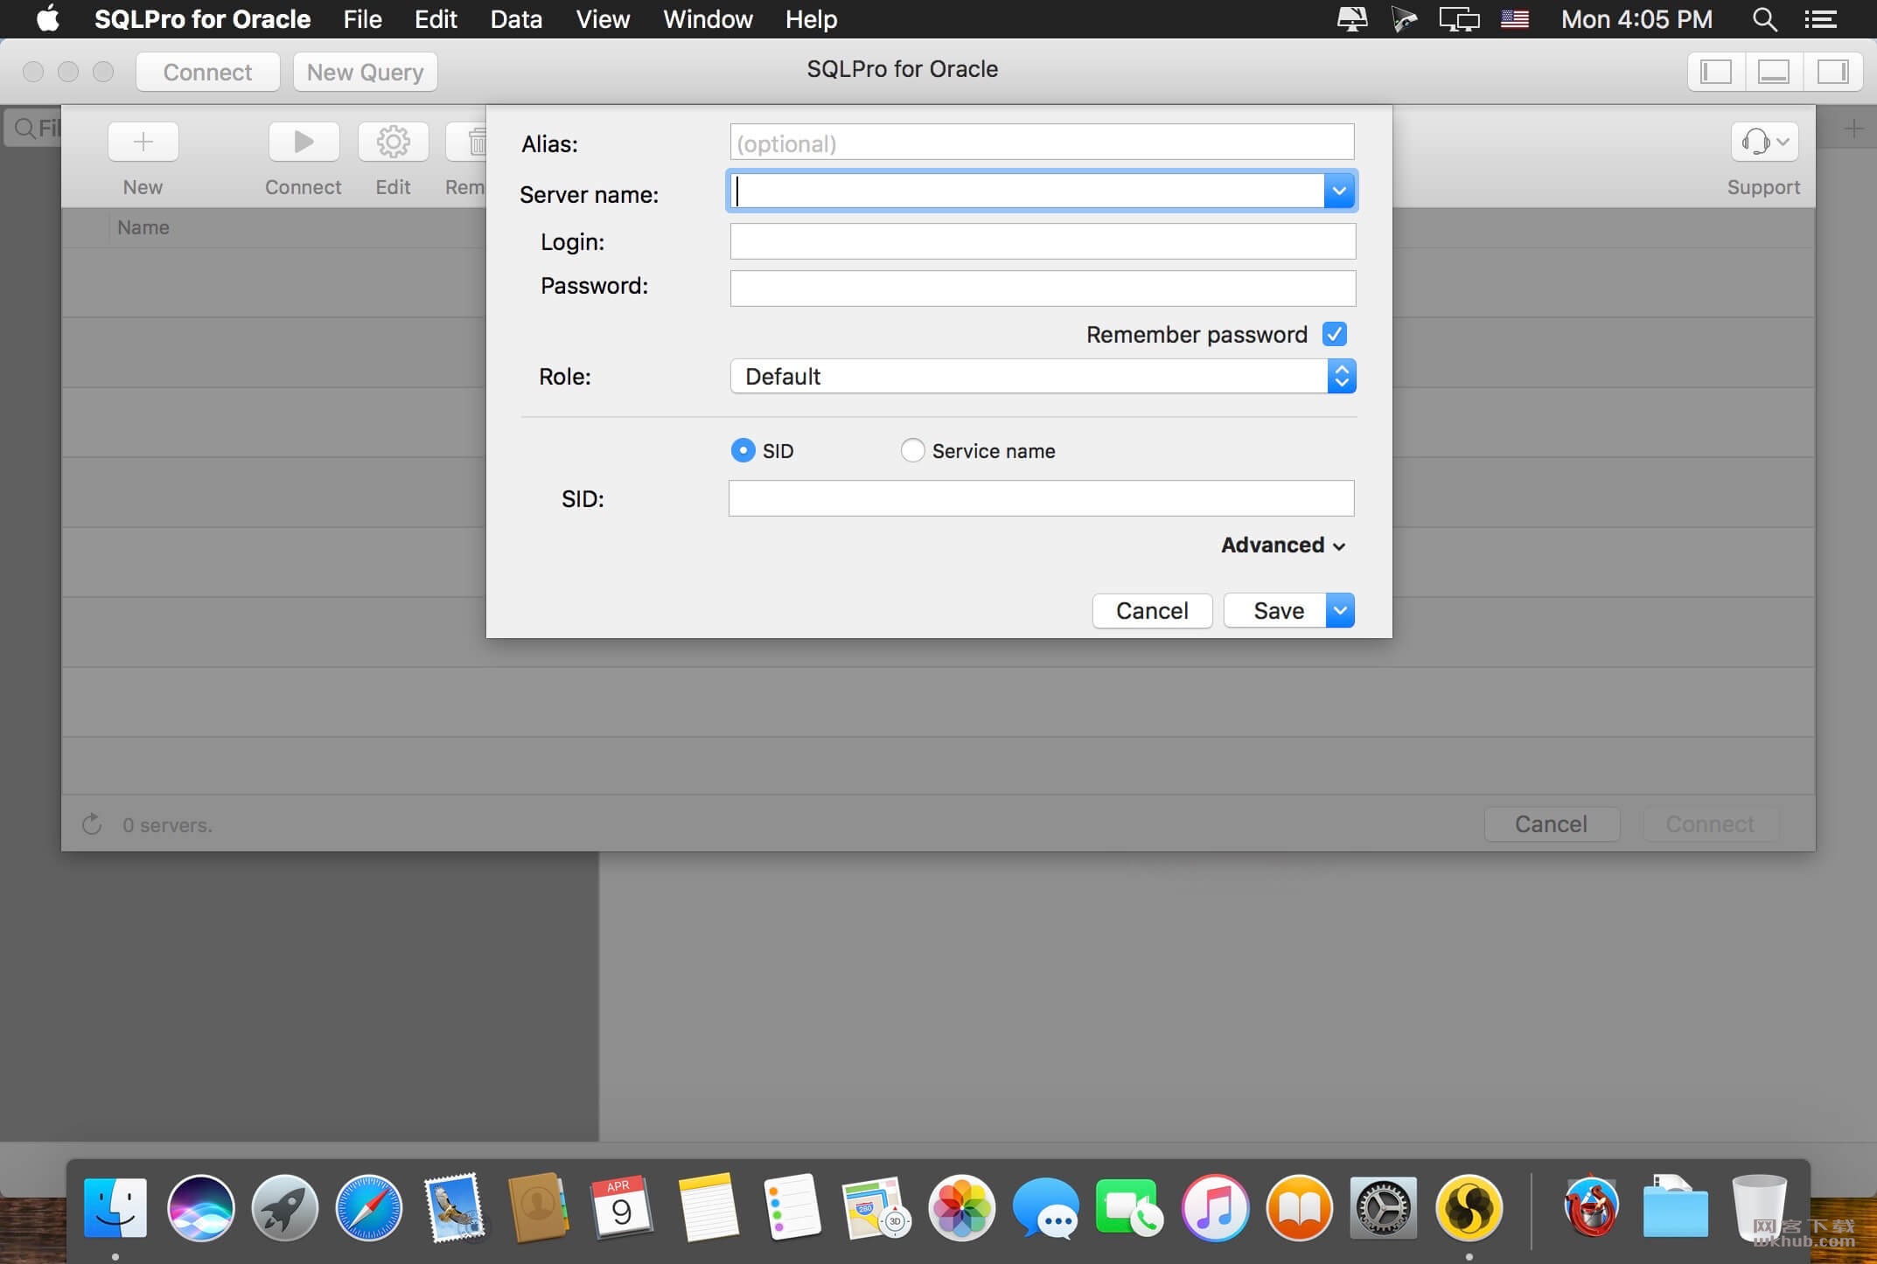This screenshot has width=1877, height=1264.
Task: Toggle the left sidebar panel icon
Action: [x=1716, y=72]
